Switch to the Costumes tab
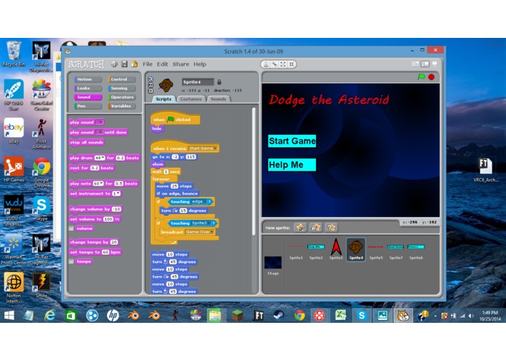 coord(191,99)
